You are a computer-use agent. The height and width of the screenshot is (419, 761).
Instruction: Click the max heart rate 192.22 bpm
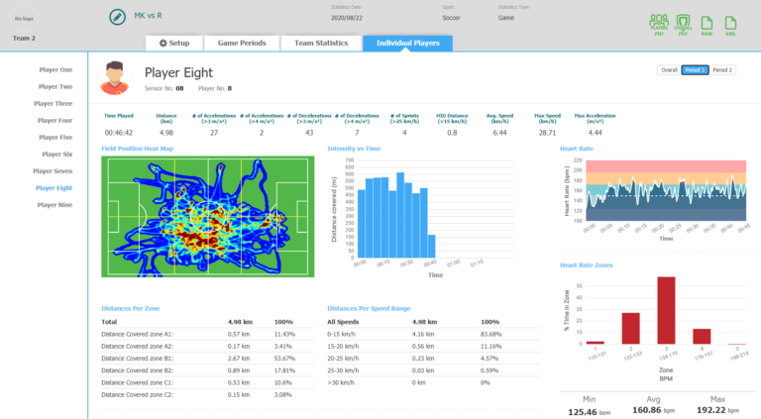(717, 410)
